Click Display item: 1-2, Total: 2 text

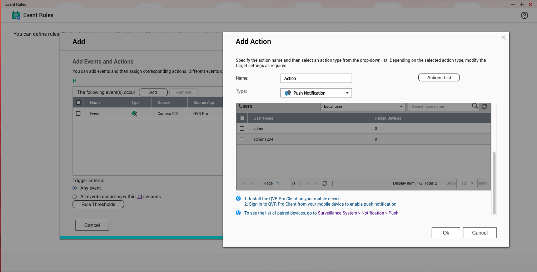pyautogui.click(x=415, y=183)
